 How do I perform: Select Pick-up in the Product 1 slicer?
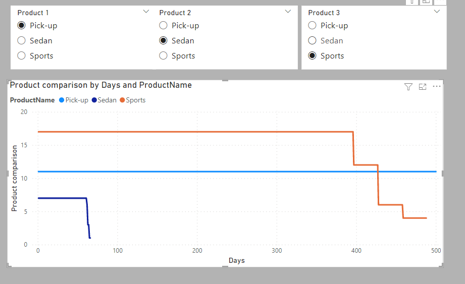click(x=21, y=25)
